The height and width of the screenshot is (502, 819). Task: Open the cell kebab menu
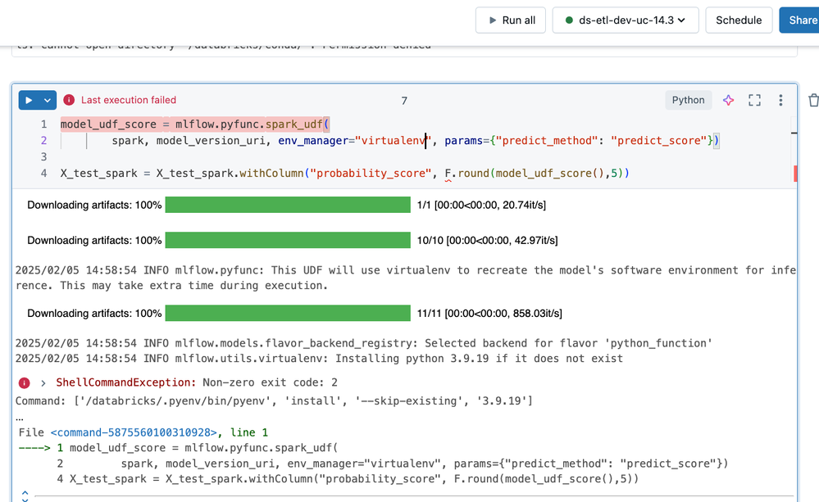780,100
